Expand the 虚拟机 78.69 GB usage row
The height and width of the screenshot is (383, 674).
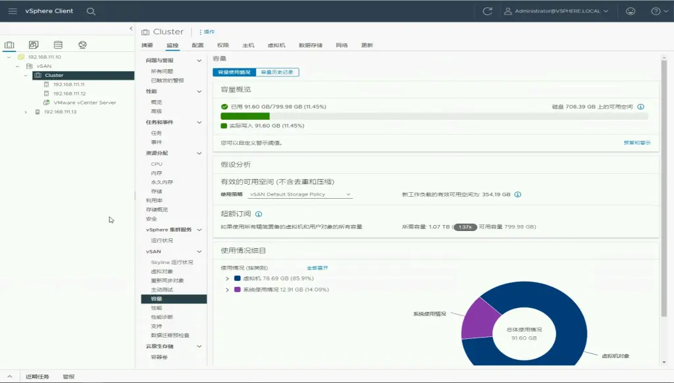227,278
